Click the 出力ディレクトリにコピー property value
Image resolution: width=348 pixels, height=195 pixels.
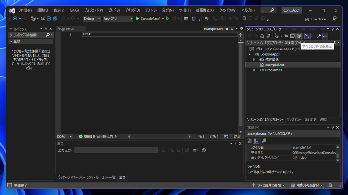click(313, 158)
